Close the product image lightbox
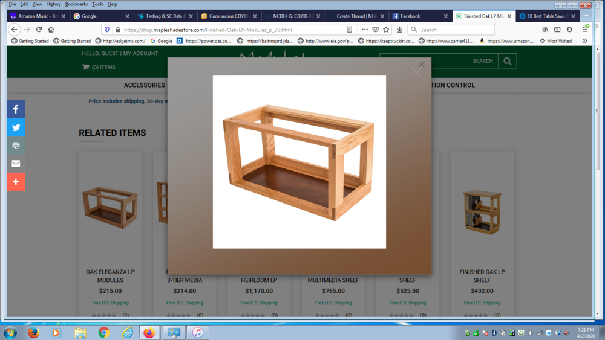605x340 pixels. coord(422,64)
